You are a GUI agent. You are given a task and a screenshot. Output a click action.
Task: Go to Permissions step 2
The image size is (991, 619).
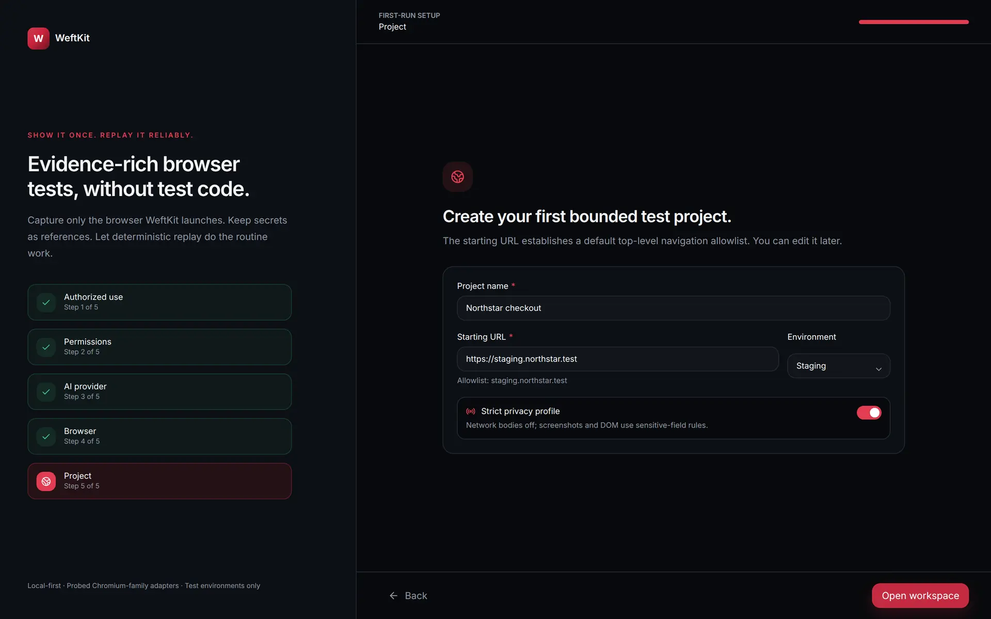[x=159, y=347]
